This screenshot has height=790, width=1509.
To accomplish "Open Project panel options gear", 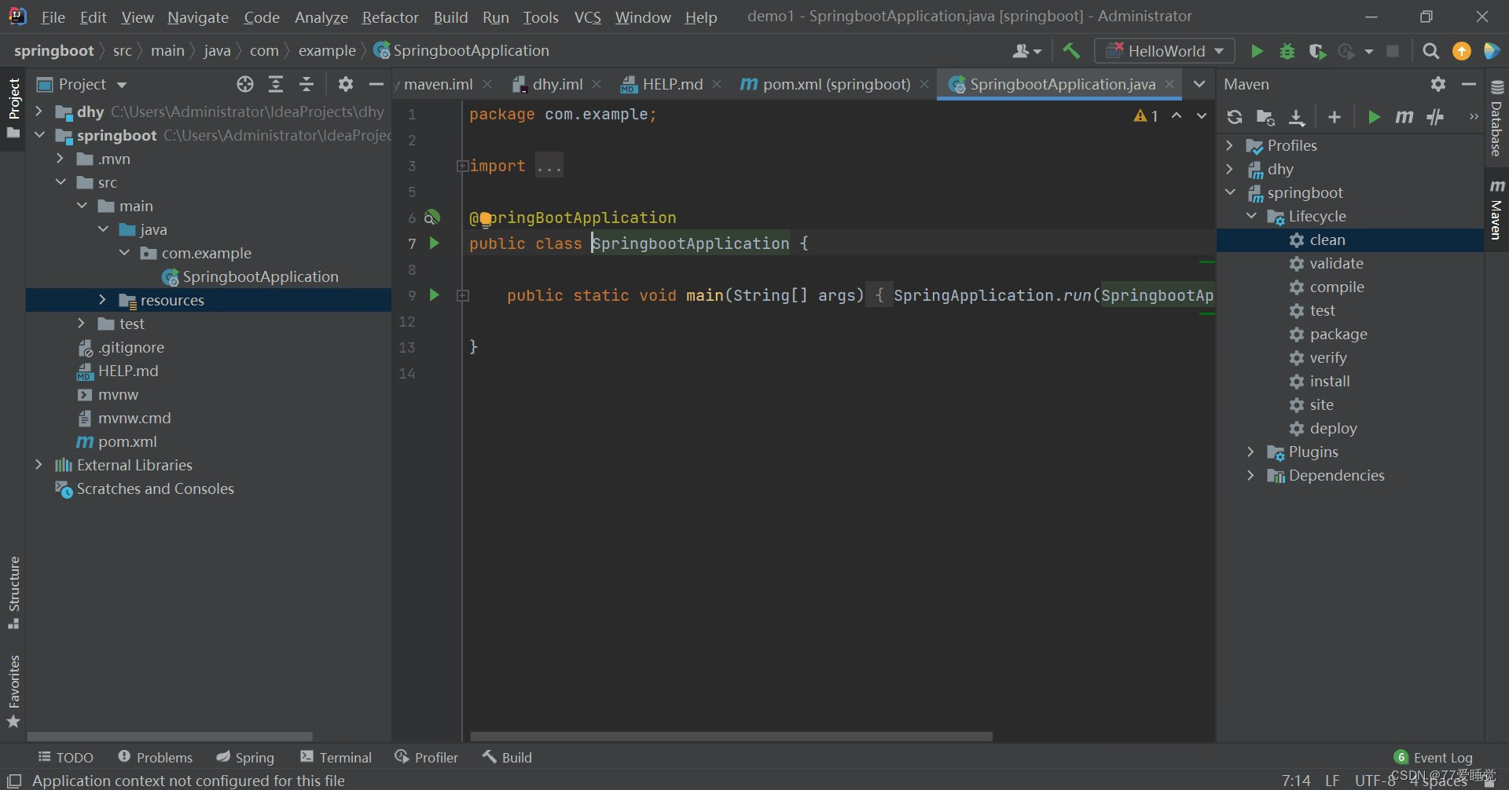I will (x=346, y=84).
